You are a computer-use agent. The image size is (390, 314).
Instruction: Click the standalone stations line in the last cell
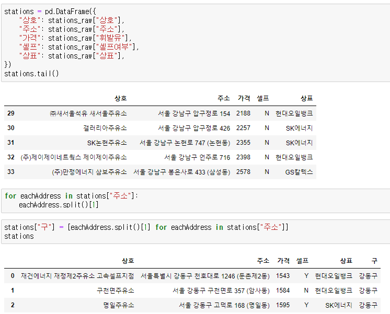click(19, 236)
